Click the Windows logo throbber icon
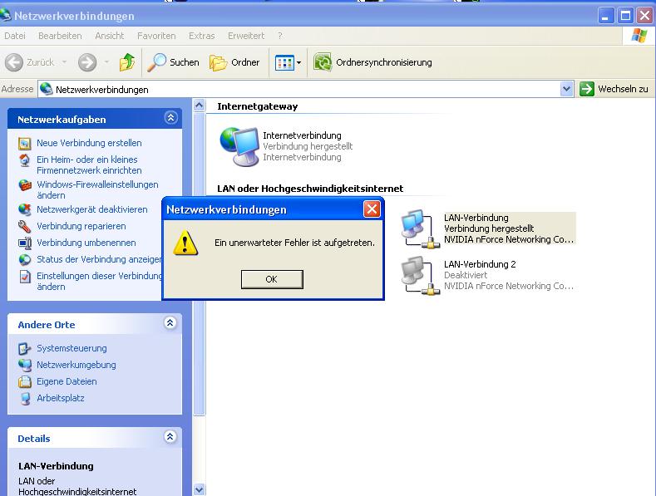Screen dimensions: 656x496 pos(639,36)
